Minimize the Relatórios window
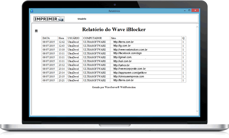The image size is (229, 138). point(184,11)
